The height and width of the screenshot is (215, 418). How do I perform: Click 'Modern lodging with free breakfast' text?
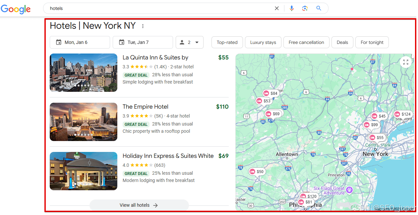(x=159, y=180)
